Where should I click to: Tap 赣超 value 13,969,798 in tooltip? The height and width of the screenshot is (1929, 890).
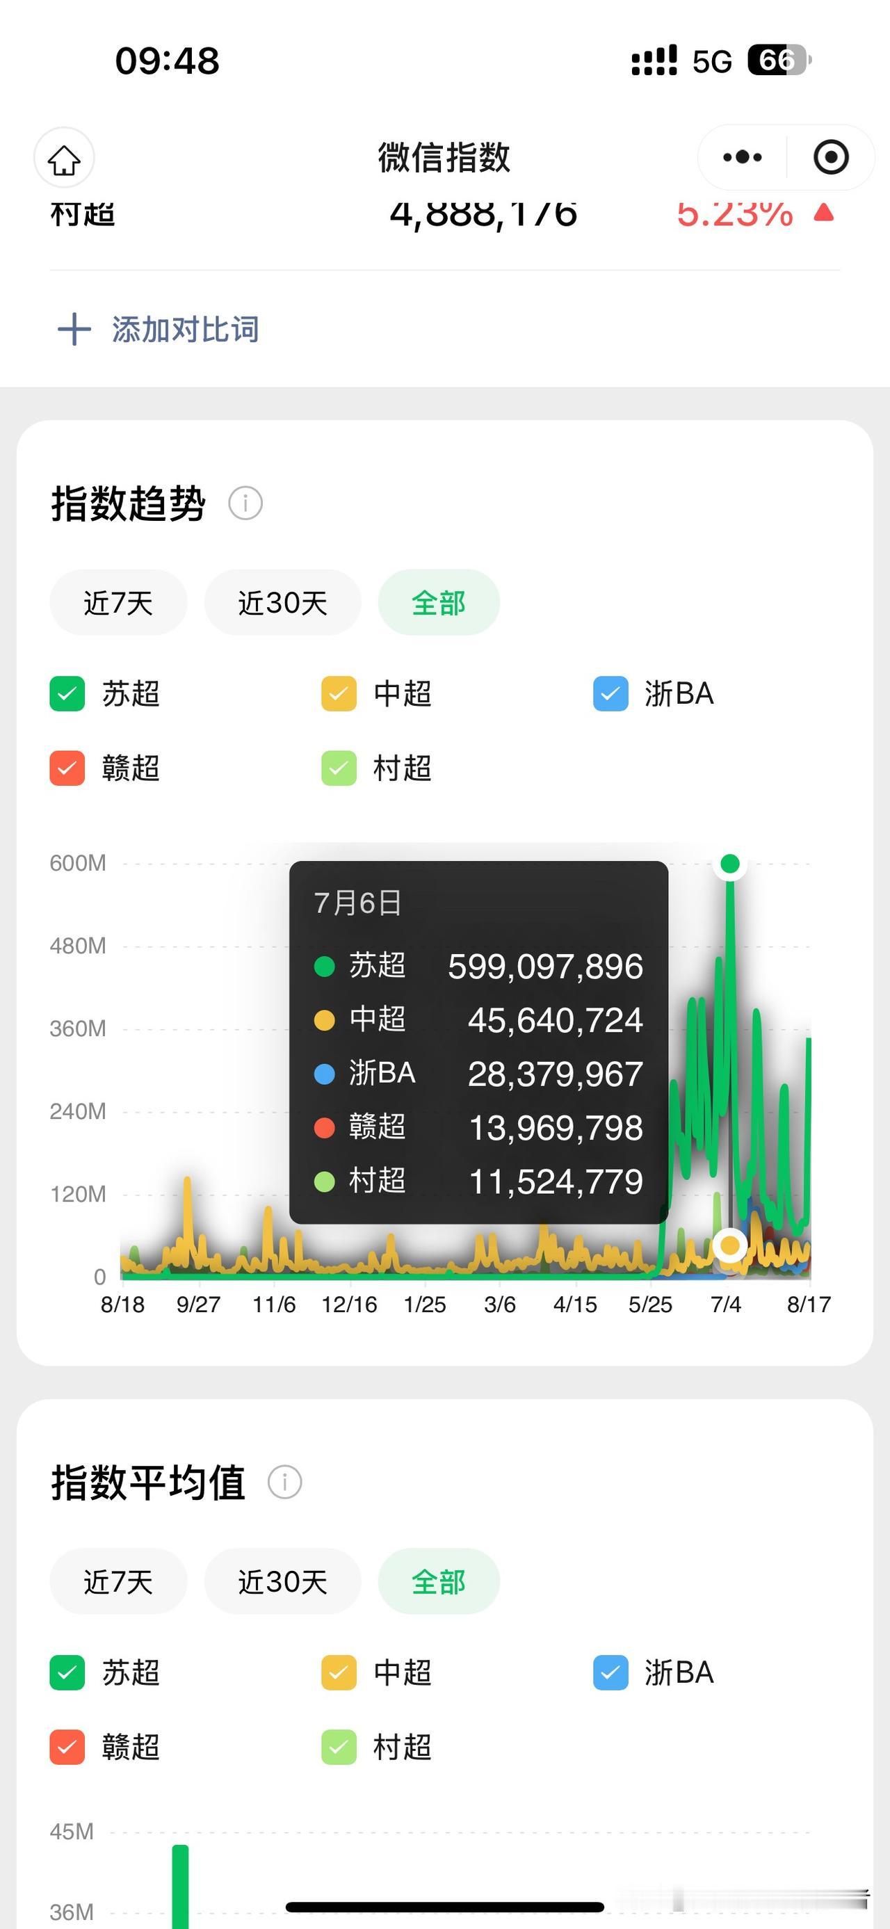coord(556,1128)
